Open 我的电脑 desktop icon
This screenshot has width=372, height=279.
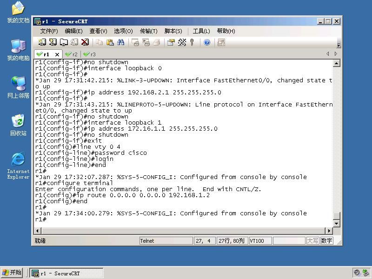(18, 50)
